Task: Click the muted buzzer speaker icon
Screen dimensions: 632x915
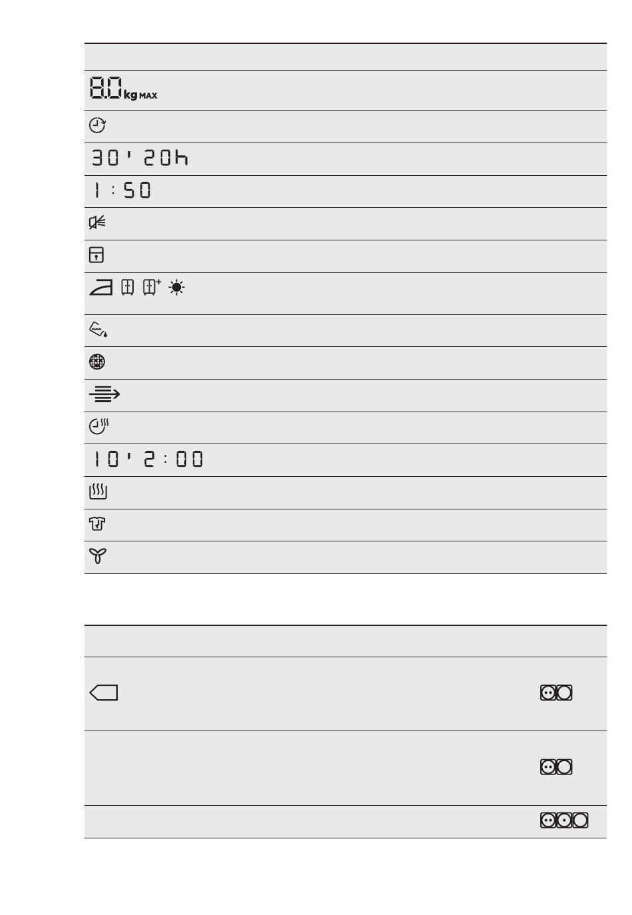Action: tap(97, 223)
